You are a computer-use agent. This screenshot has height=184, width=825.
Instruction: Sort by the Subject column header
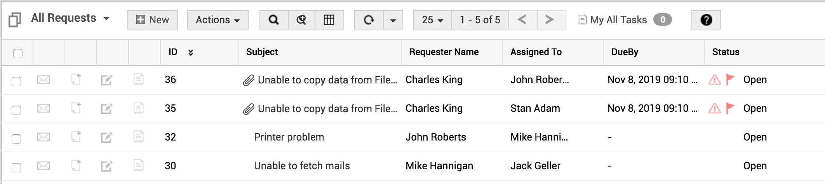(x=262, y=52)
